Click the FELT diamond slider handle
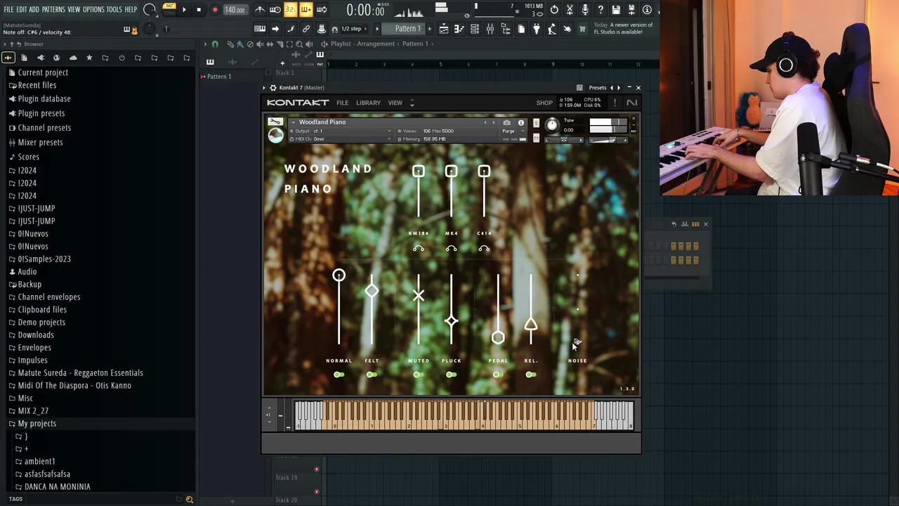 point(372,291)
